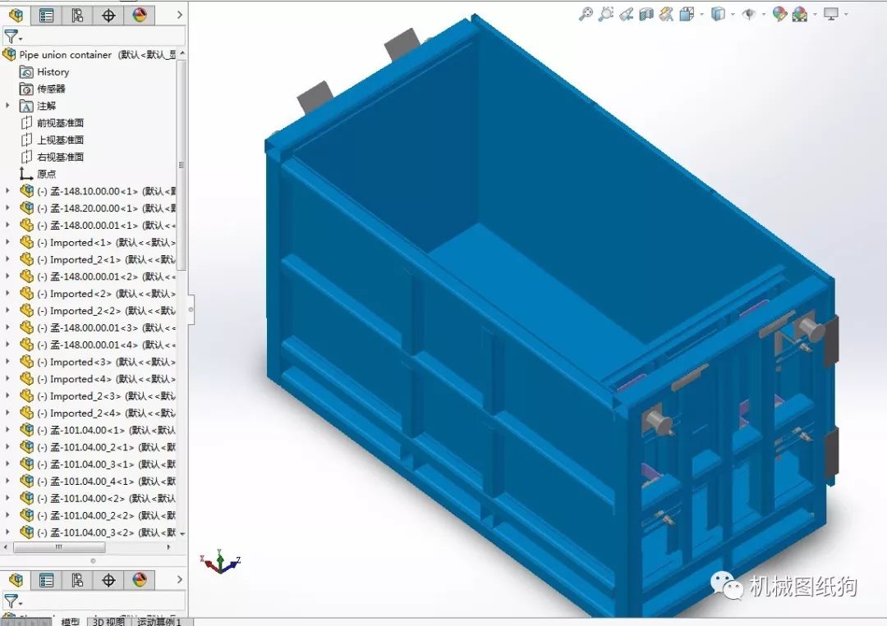This screenshot has width=887, height=626.
Task: Click the feature tree filter funnel at top
Action: tap(11, 36)
